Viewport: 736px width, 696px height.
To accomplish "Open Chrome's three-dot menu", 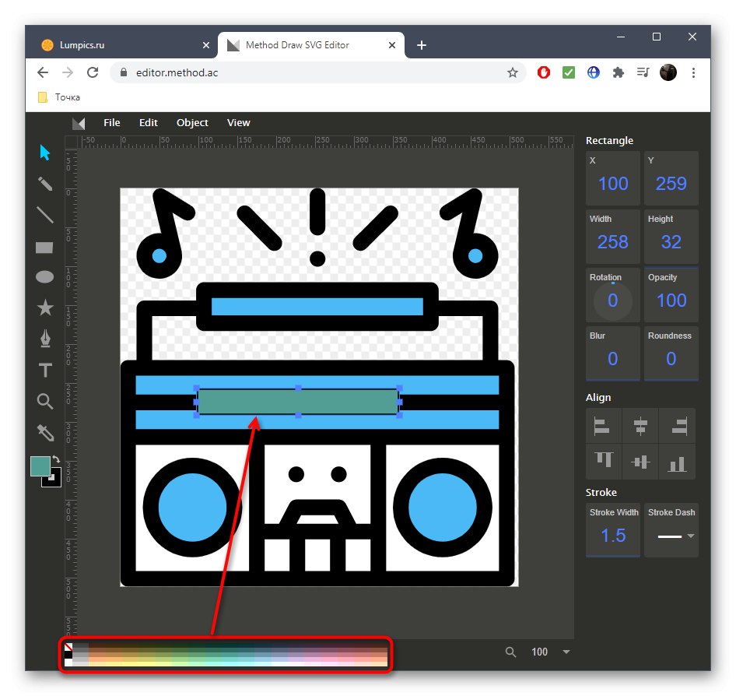I will pyautogui.click(x=693, y=72).
